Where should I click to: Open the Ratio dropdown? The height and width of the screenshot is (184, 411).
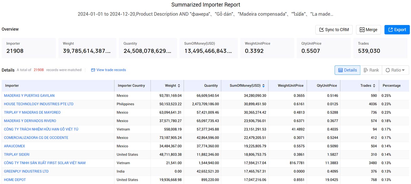click(x=395, y=70)
